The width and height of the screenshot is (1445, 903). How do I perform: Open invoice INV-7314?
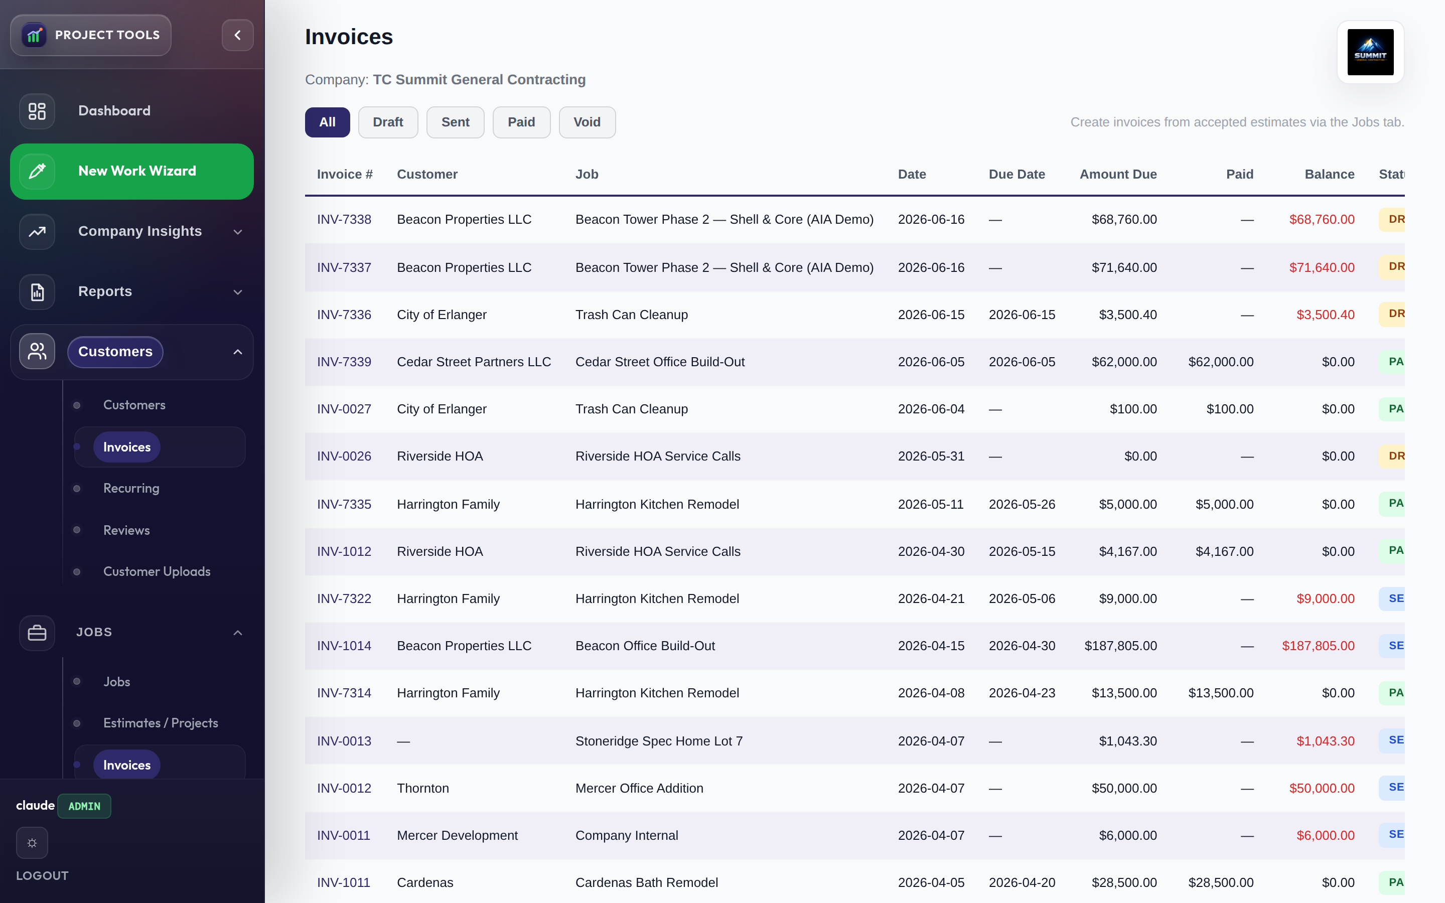click(x=344, y=693)
